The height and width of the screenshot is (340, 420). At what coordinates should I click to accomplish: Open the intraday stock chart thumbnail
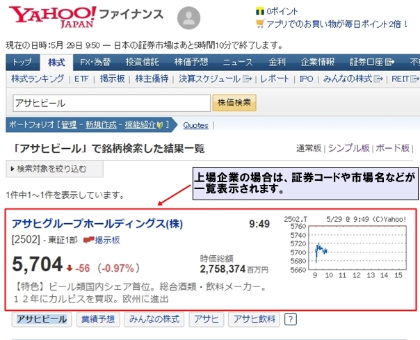pyautogui.click(x=347, y=247)
